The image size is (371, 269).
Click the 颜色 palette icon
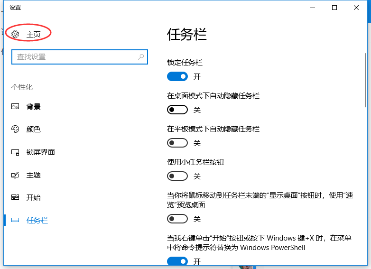pos(15,129)
